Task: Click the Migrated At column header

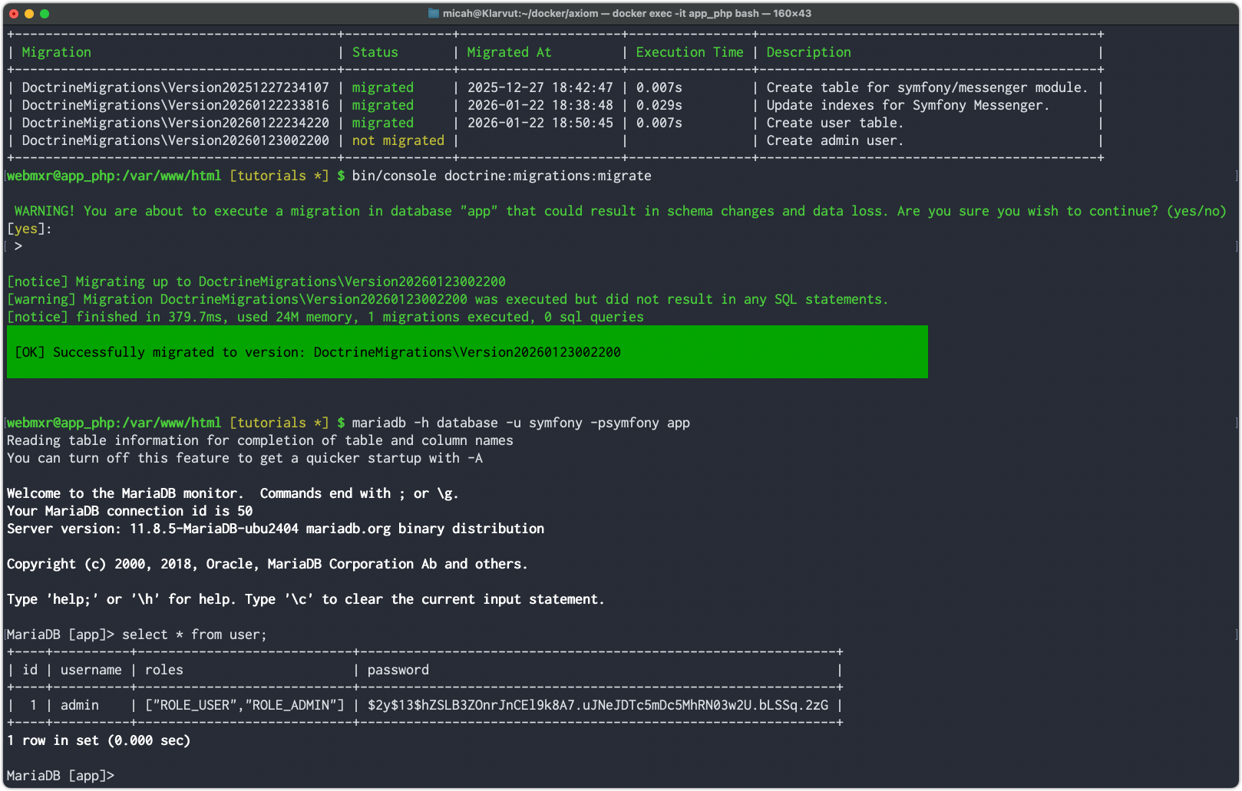Action: (x=508, y=51)
